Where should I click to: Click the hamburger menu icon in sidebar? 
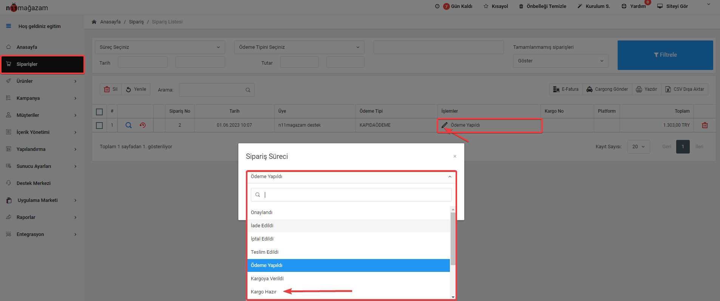[x=8, y=26]
